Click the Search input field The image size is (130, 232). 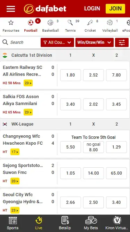(x=21, y=42)
